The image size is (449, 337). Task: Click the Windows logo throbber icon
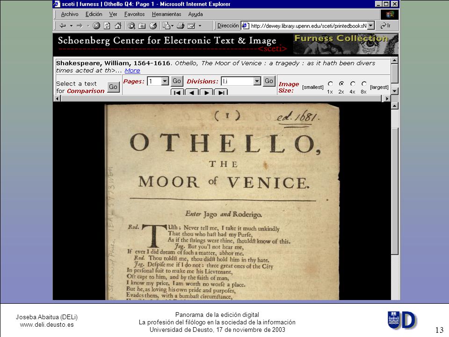click(x=390, y=15)
